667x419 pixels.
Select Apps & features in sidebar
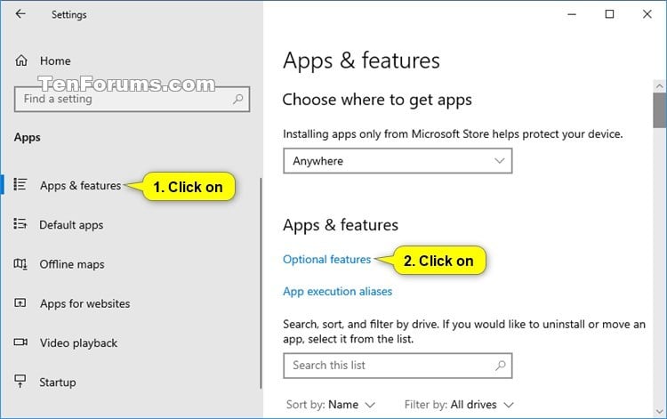80,185
